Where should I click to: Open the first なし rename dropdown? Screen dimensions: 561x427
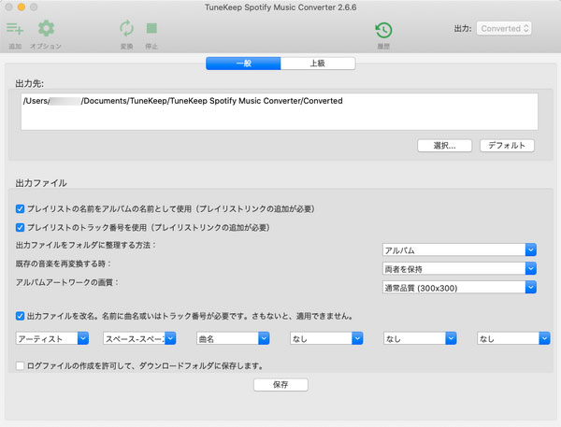point(326,338)
